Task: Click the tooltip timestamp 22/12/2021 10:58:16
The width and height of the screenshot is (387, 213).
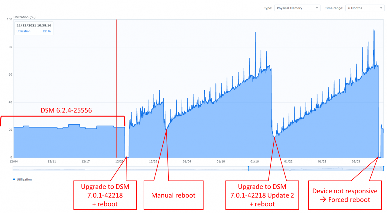Action: coord(34,26)
